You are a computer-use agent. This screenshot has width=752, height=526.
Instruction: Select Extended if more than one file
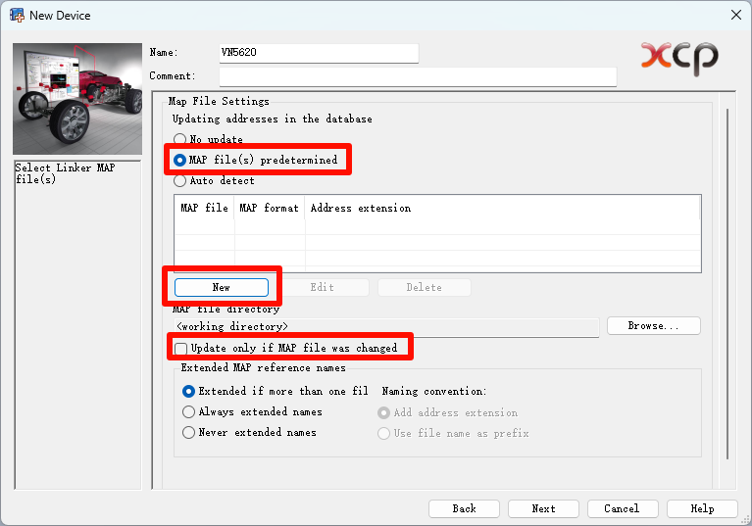click(x=189, y=391)
